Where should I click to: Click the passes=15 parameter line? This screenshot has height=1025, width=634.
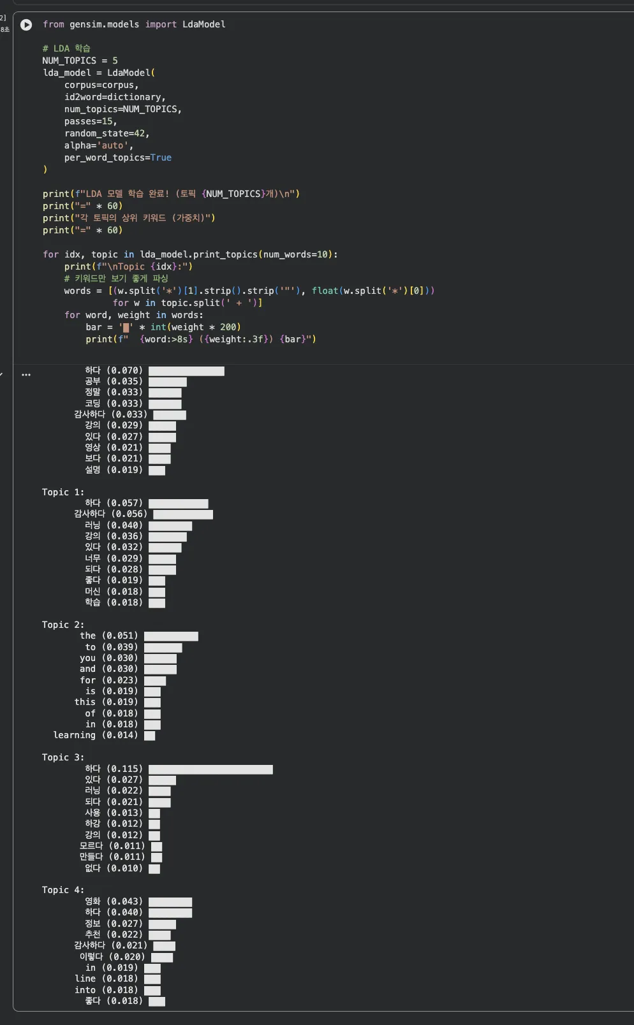pyautogui.click(x=90, y=121)
